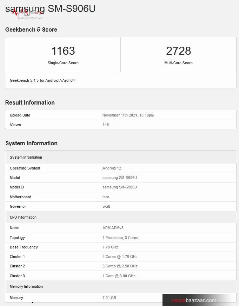Select the 'Base Frequency' label

coord(24,247)
